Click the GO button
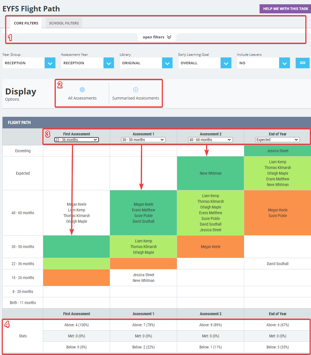Viewport: 311px width, 355px height. coord(302,63)
